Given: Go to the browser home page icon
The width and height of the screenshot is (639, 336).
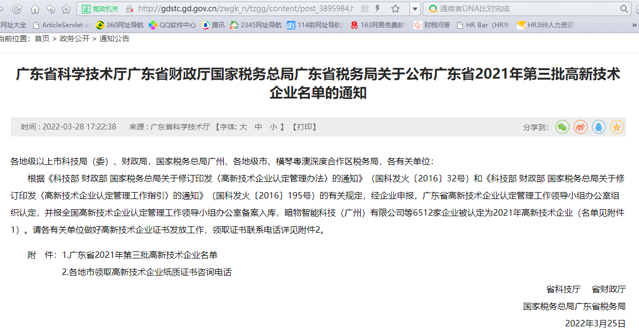Looking at the screenshot, I should click(35, 9).
